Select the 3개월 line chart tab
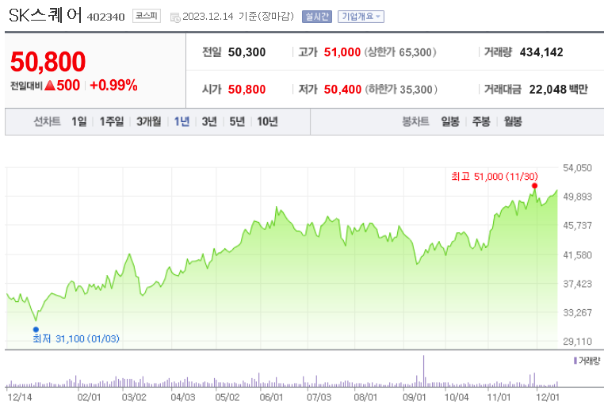 click(x=149, y=122)
